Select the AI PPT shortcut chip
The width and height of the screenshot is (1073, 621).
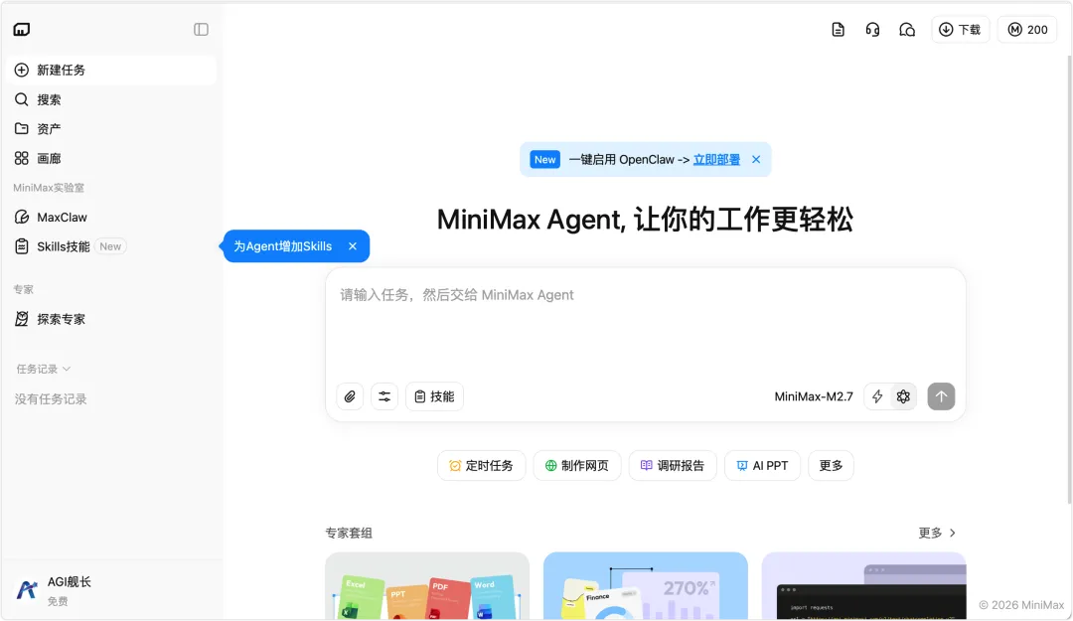[x=762, y=466]
